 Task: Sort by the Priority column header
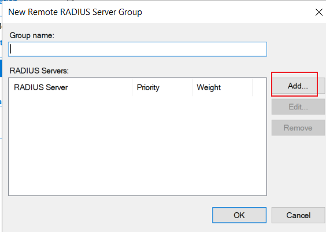click(x=162, y=87)
